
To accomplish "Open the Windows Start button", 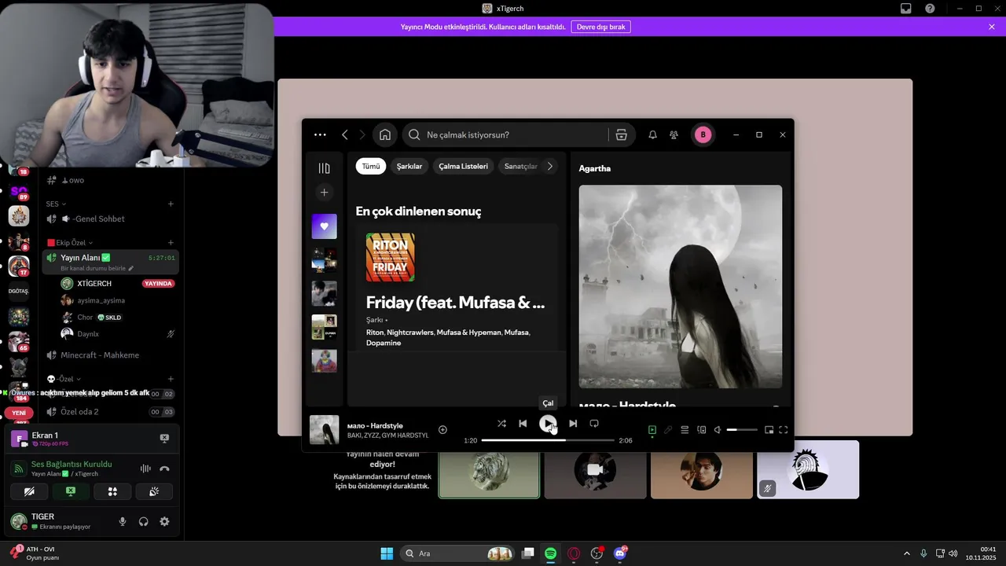I will (387, 553).
